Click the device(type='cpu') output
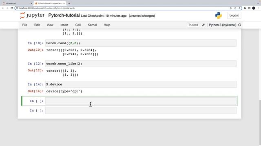This screenshot has width=261, height=146. (x=64, y=91)
